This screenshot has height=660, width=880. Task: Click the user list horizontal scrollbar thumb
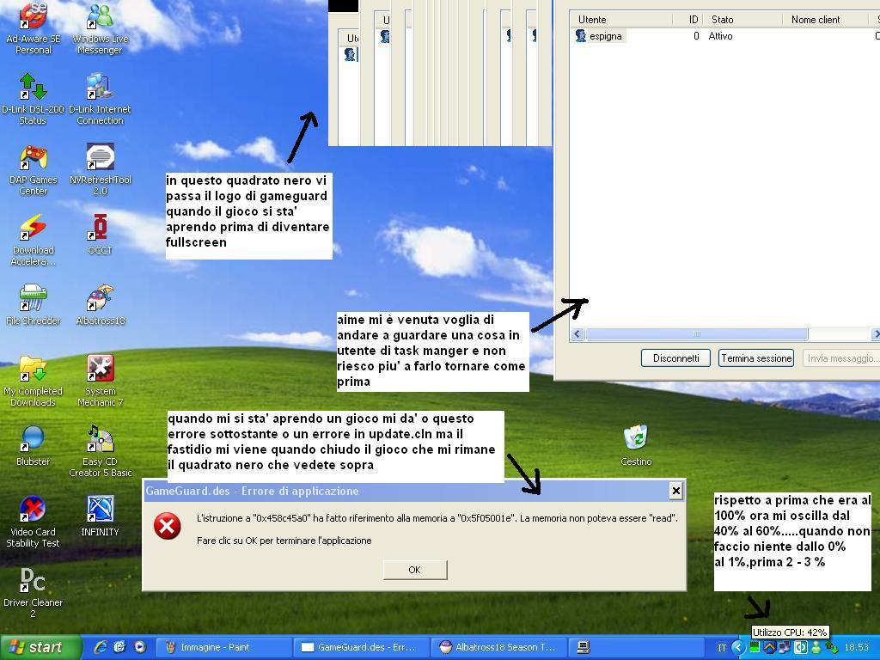696,334
